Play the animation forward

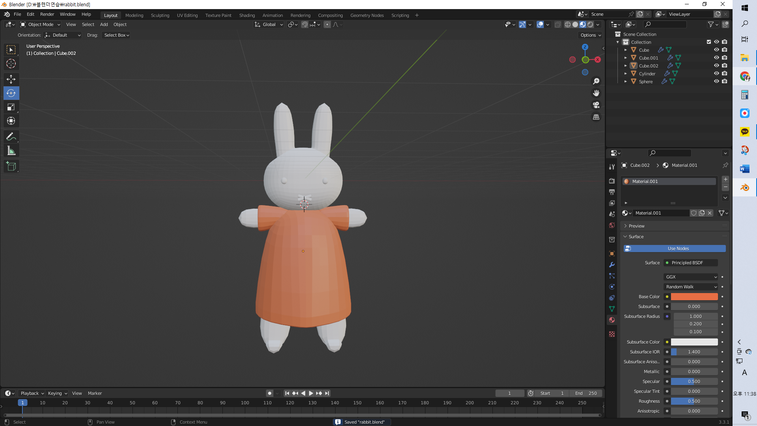[311, 393]
